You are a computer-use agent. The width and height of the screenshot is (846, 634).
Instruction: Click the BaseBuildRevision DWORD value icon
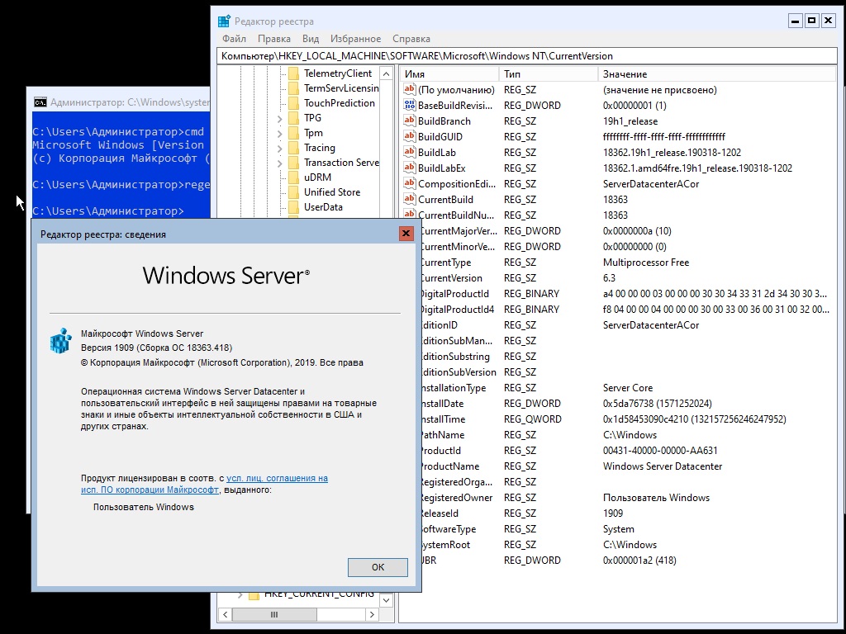point(410,106)
